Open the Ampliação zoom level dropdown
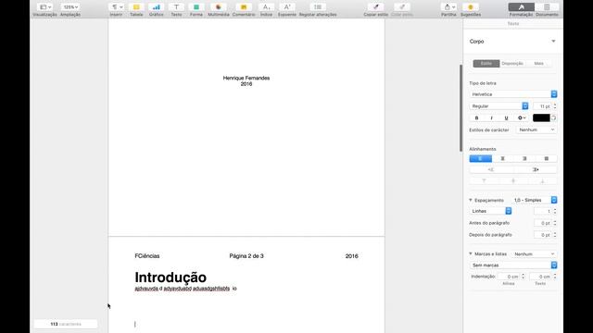This screenshot has height=333, width=593. tap(70, 7)
